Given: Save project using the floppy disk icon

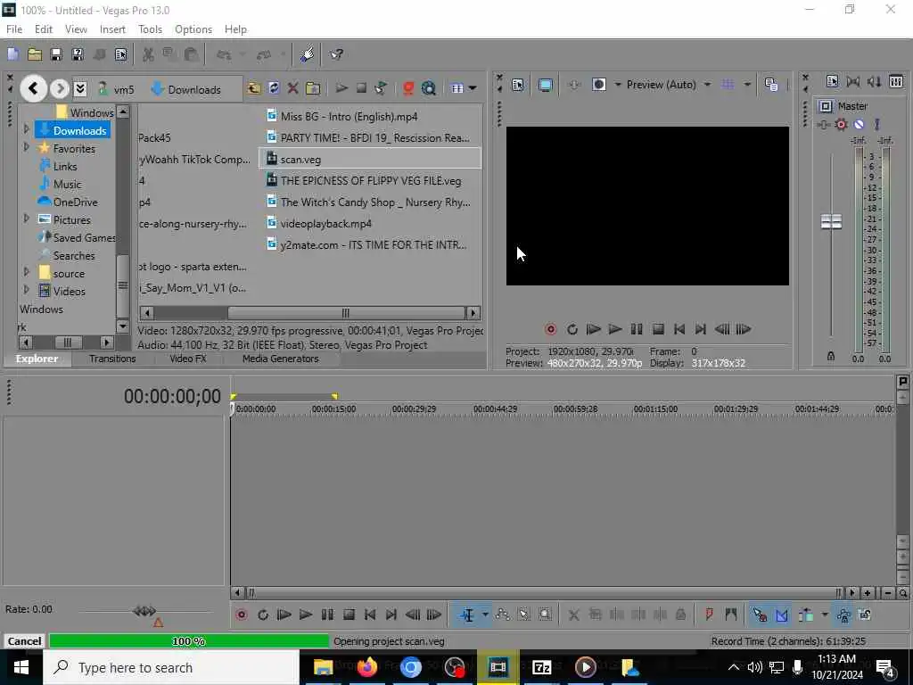Looking at the screenshot, I should tap(56, 54).
